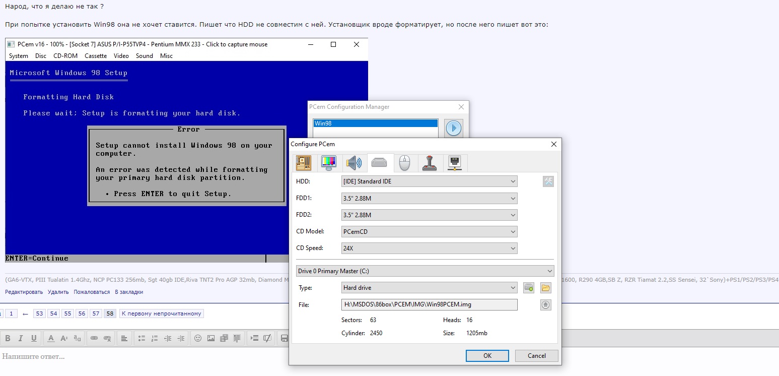Screen dimensions: 779x376
Task: Click Cancel in Configure PCem dialog
Action: pos(537,355)
